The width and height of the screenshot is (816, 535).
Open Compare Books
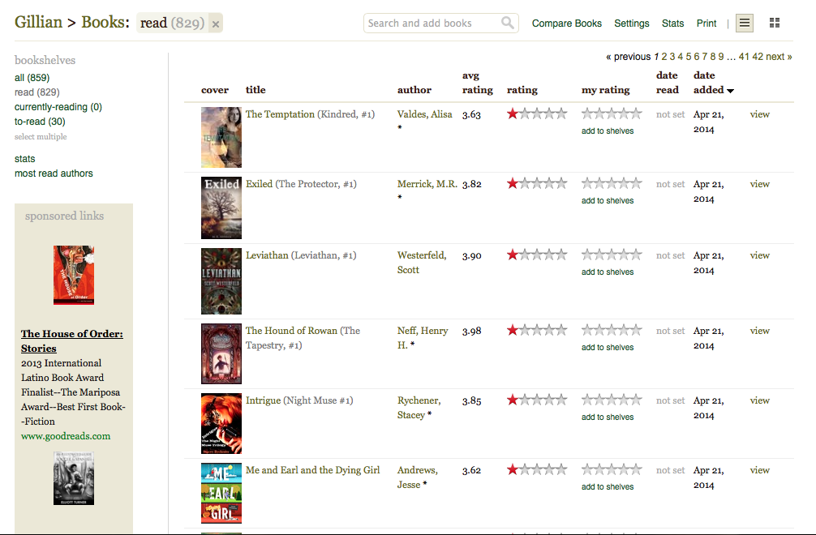pos(567,24)
